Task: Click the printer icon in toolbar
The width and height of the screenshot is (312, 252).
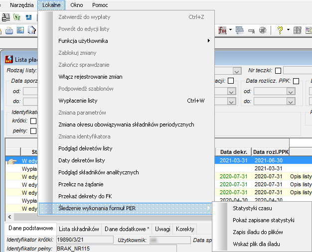Action: [9, 30]
